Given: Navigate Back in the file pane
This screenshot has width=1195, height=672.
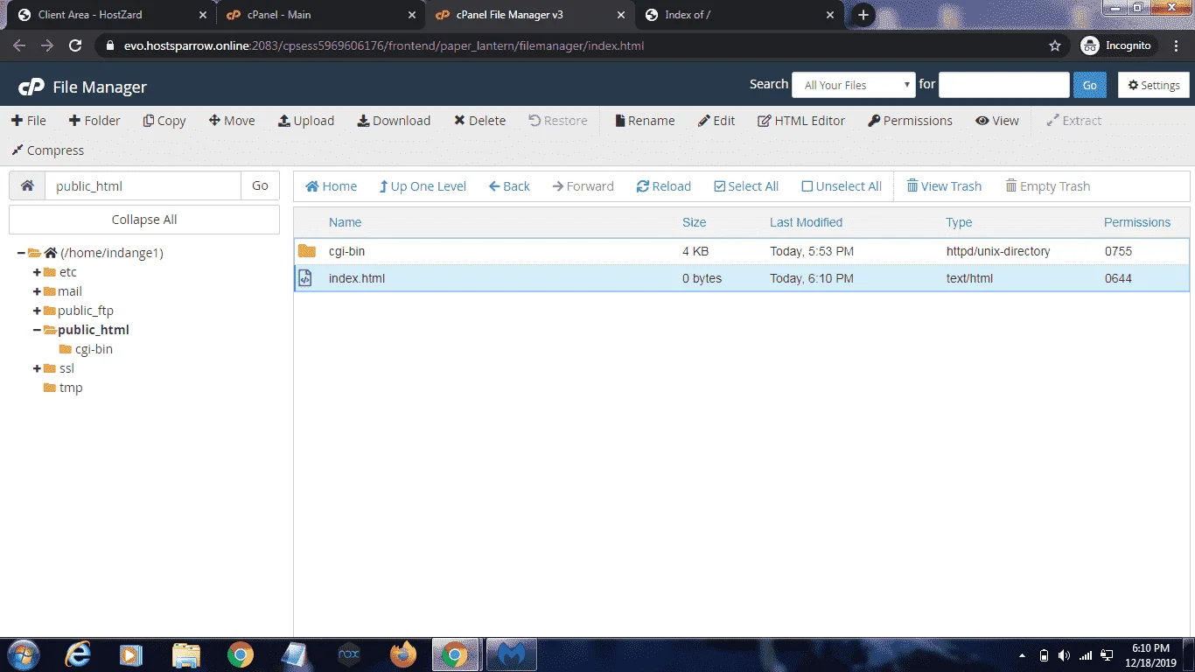Looking at the screenshot, I should pyautogui.click(x=509, y=186).
